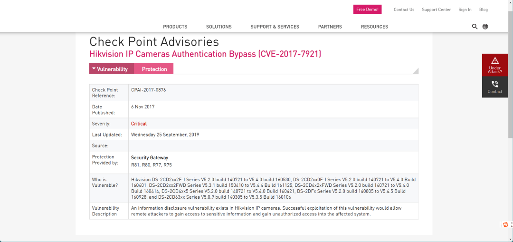Click the CVE-2017-7921 advisory title
Screen dimensions: 513x242
205,54
